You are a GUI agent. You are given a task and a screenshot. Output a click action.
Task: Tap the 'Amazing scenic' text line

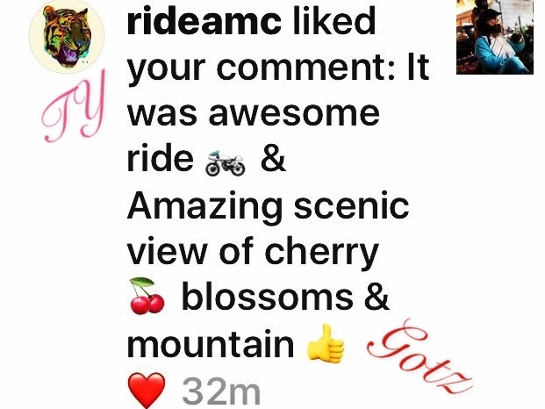[268, 206]
